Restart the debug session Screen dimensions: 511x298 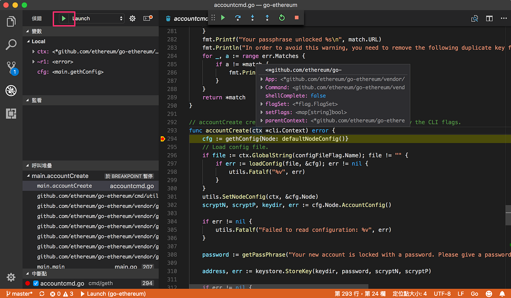[281, 18]
